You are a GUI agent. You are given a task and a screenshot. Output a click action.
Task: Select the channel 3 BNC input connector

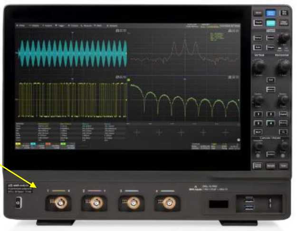pyautogui.click(x=132, y=203)
